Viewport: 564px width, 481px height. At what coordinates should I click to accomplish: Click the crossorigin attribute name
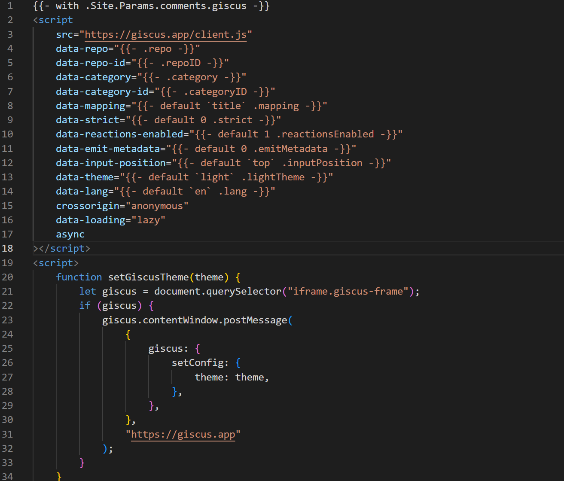click(x=88, y=206)
